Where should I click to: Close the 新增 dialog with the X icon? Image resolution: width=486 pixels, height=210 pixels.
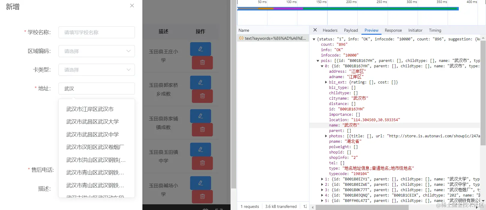132,6
